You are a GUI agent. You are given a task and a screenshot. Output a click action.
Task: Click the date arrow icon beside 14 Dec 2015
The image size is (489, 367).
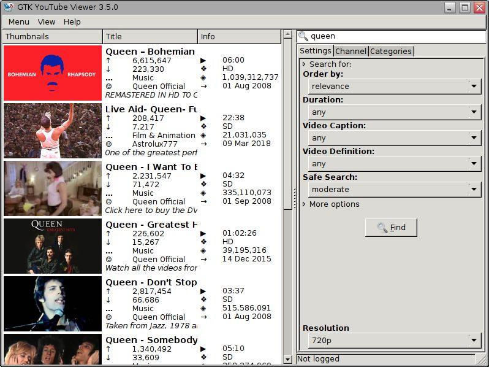203,259
